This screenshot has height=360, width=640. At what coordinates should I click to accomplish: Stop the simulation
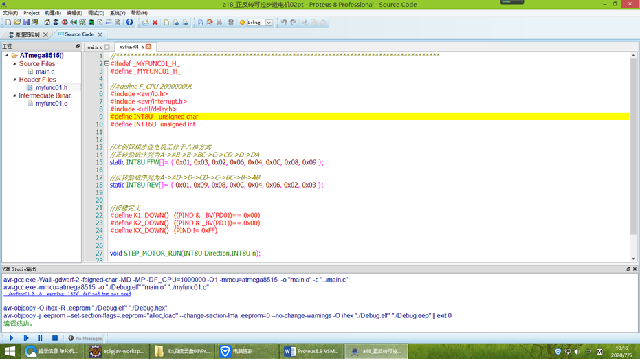point(55,338)
